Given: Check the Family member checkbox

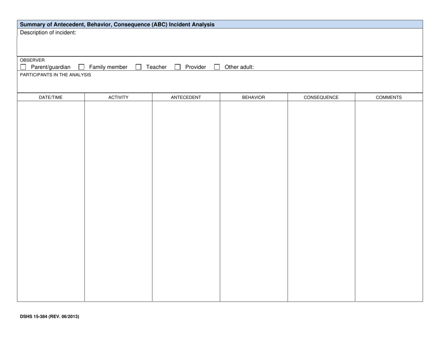Looking at the screenshot, I should click(82, 67).
